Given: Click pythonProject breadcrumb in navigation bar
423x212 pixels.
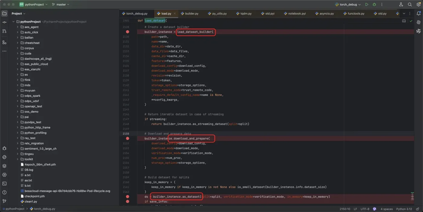Looking at the screenshot, I should (13, 209).
